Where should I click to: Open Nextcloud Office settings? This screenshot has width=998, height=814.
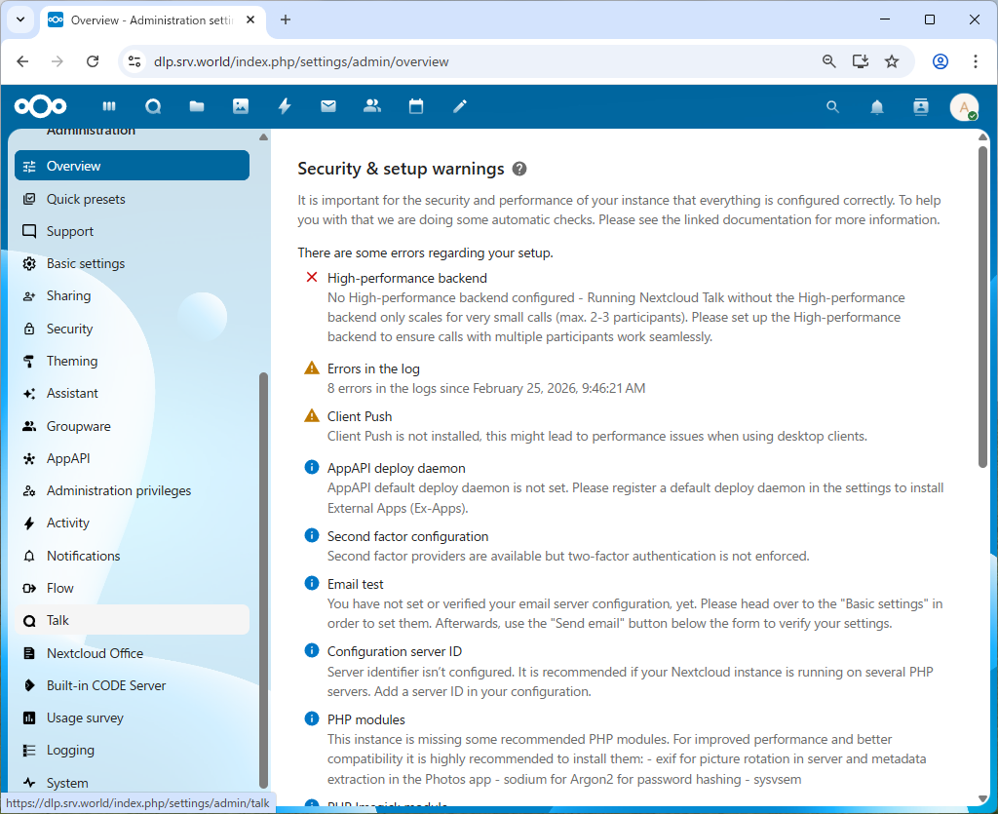(132, 653)
